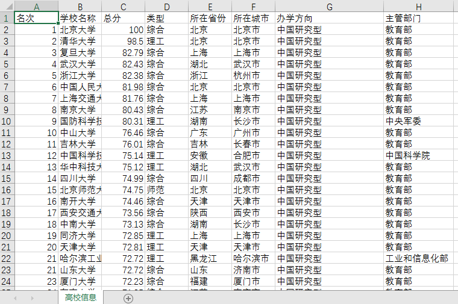Viewport: 458px width, 304px height.
Task: Click the next sheet navigation arrow
Action: coord(32,298)
